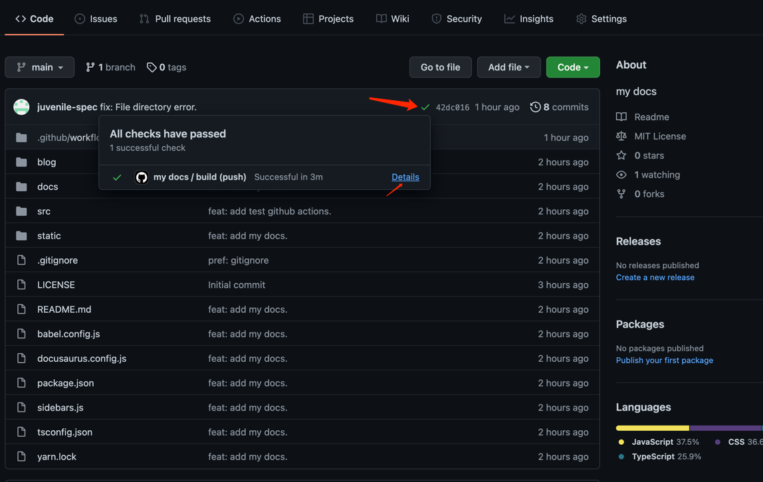Viewport: 763px width, 482px height.
Task: Open 'Initial commit' message link
Action: pyautogui.click(x=237, y=285)
